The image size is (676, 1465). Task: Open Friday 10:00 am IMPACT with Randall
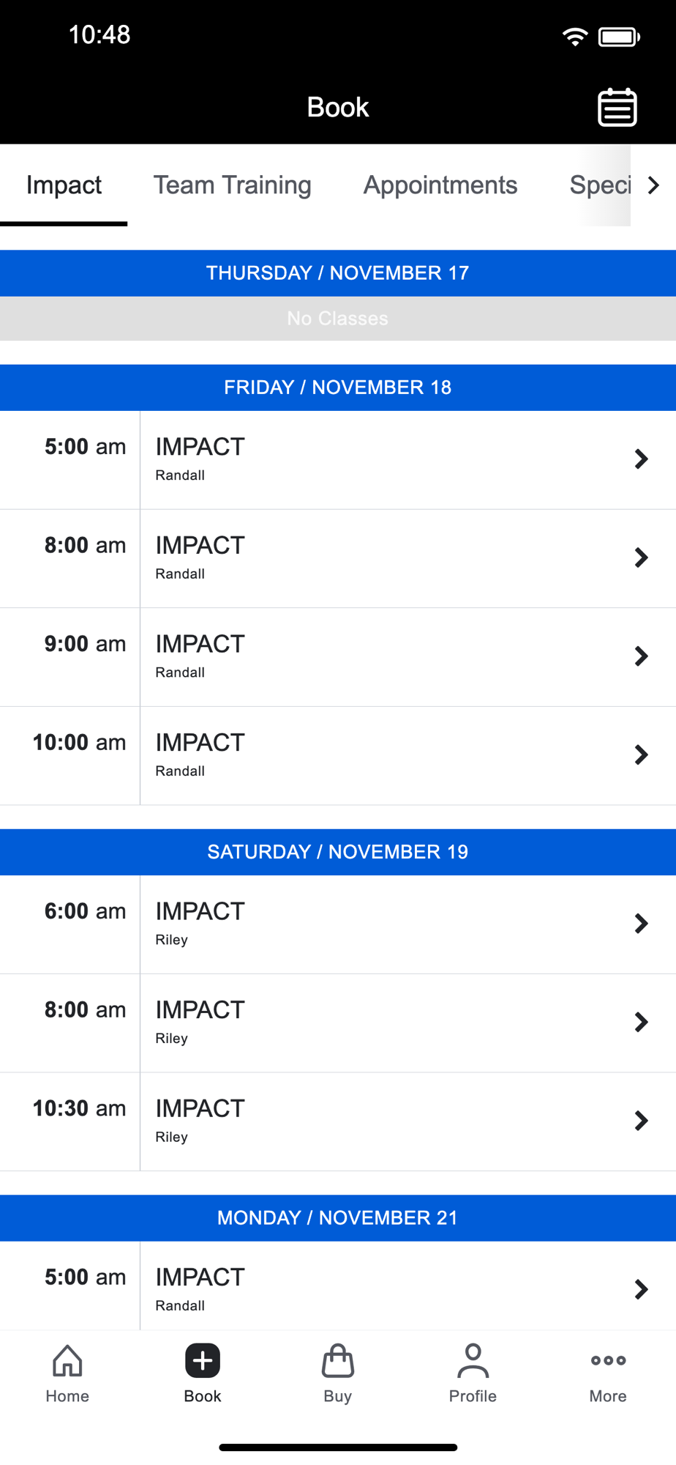click(x=366, y=755)
